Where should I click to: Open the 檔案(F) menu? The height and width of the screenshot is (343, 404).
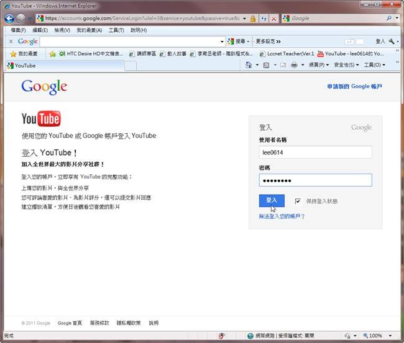point(18,30)
